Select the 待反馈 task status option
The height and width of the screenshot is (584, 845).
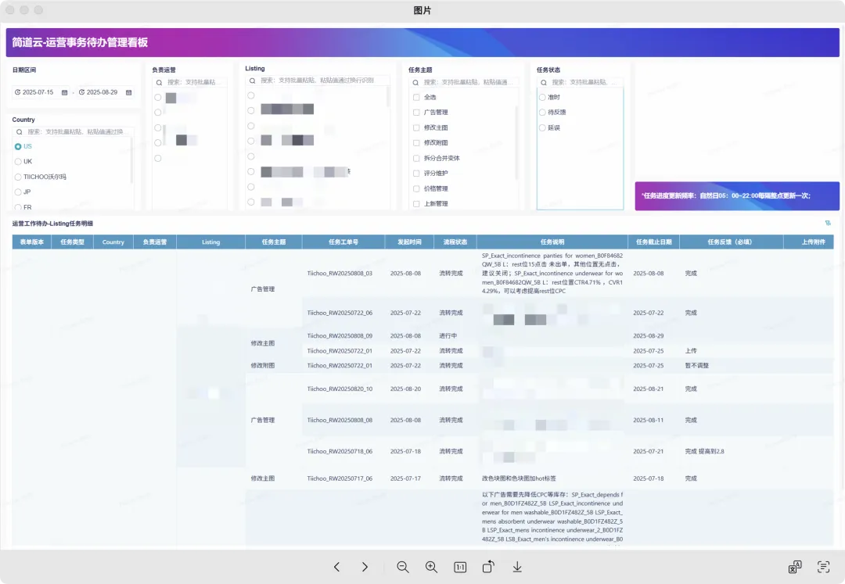pyautogui.click(x=542, y=113)
